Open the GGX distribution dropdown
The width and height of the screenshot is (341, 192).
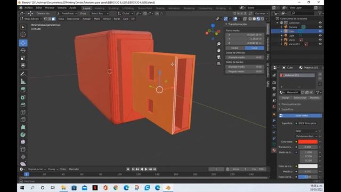point(306,131)
